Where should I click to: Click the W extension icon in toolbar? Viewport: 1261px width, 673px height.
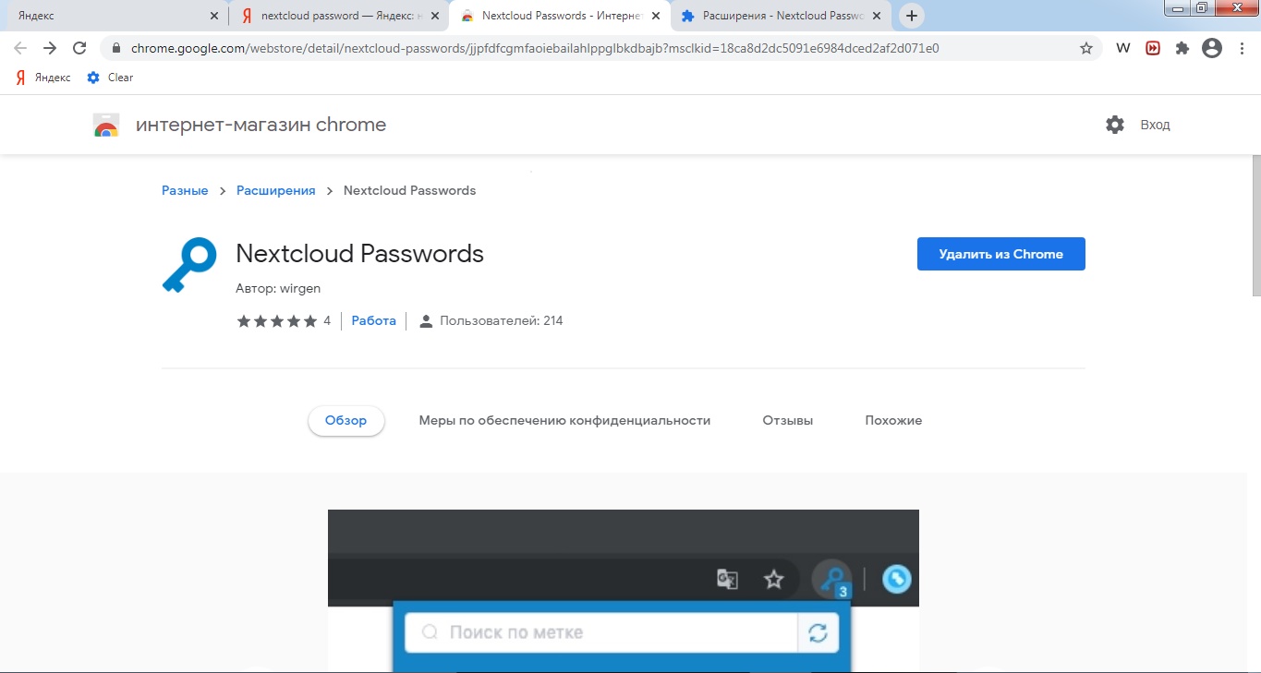tap(1123, 48)
